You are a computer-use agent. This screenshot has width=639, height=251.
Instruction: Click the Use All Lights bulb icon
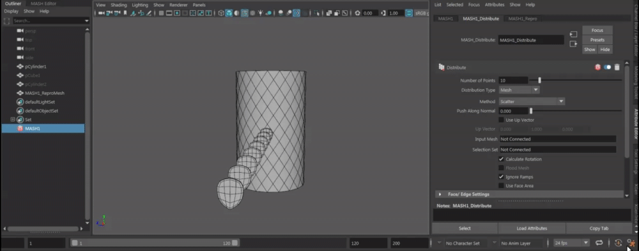click(261, 13)
